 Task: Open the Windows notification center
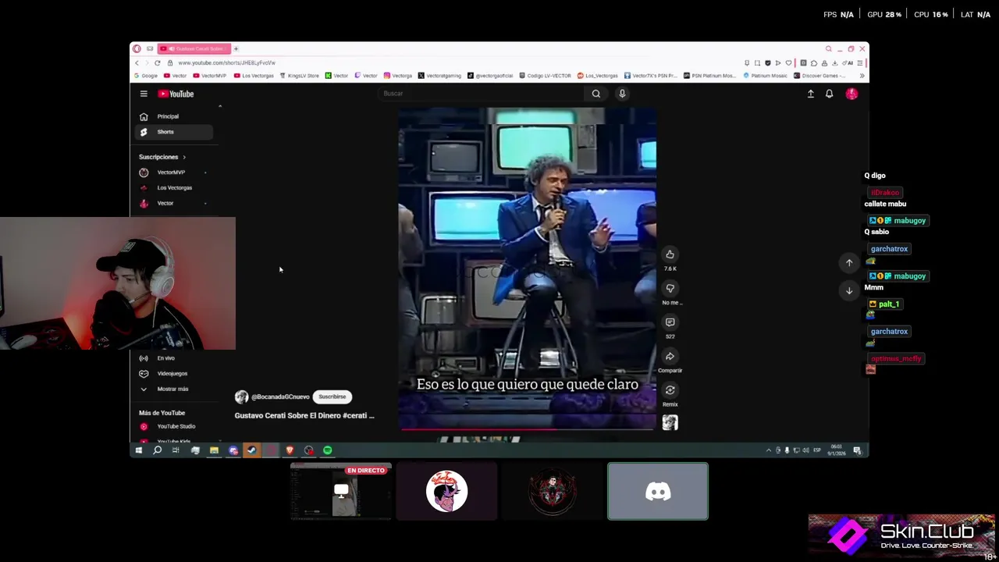(857, 450)
